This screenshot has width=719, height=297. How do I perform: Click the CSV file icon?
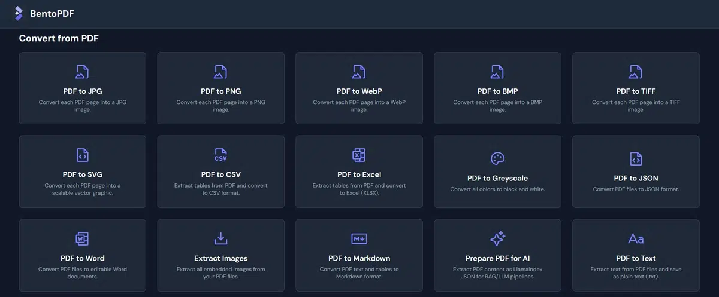coord(220,155)
